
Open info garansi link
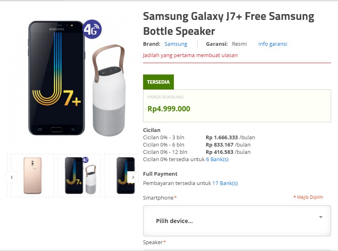coord(273,44)
